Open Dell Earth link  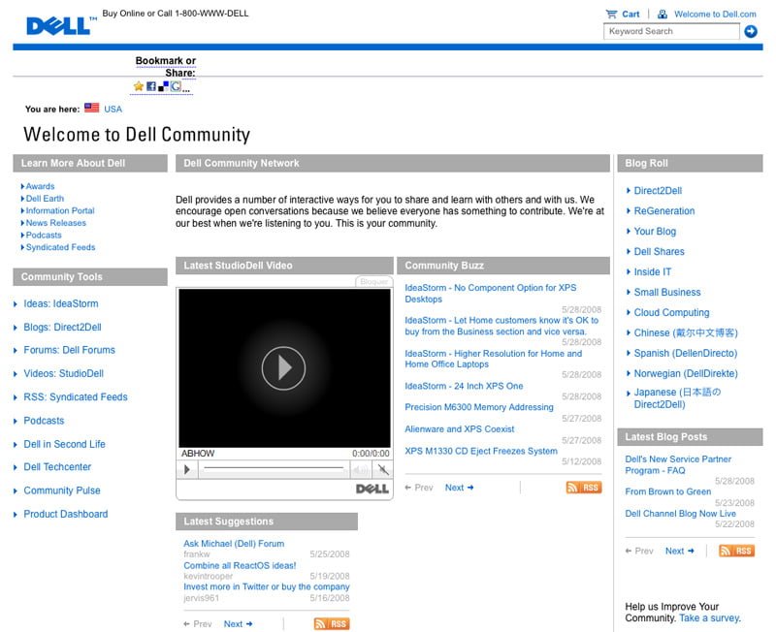45,199
